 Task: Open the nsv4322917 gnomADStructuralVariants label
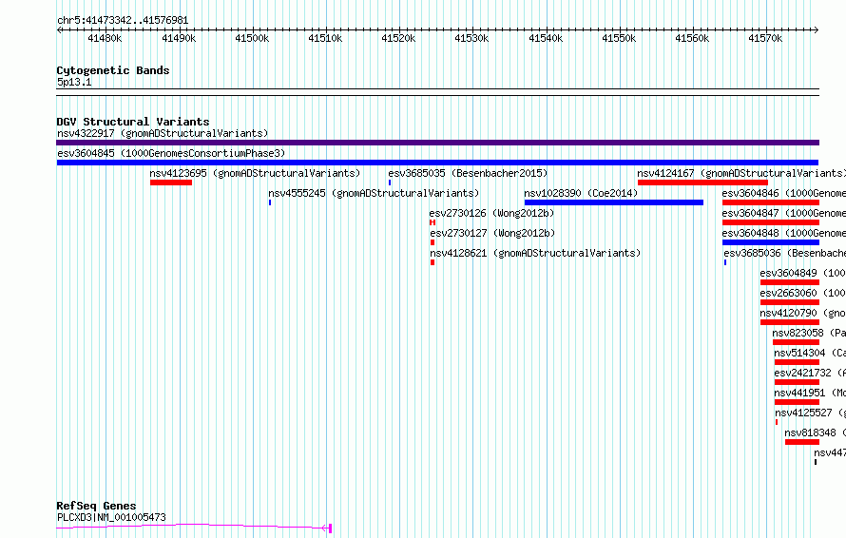[163, 133]
